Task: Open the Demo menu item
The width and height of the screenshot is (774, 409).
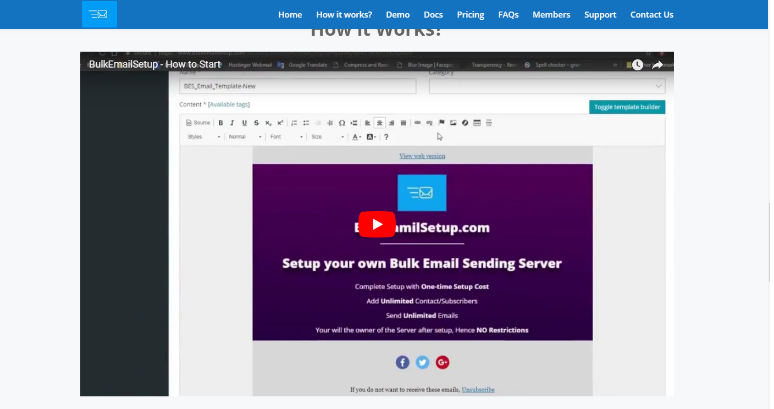Action: 398,15
